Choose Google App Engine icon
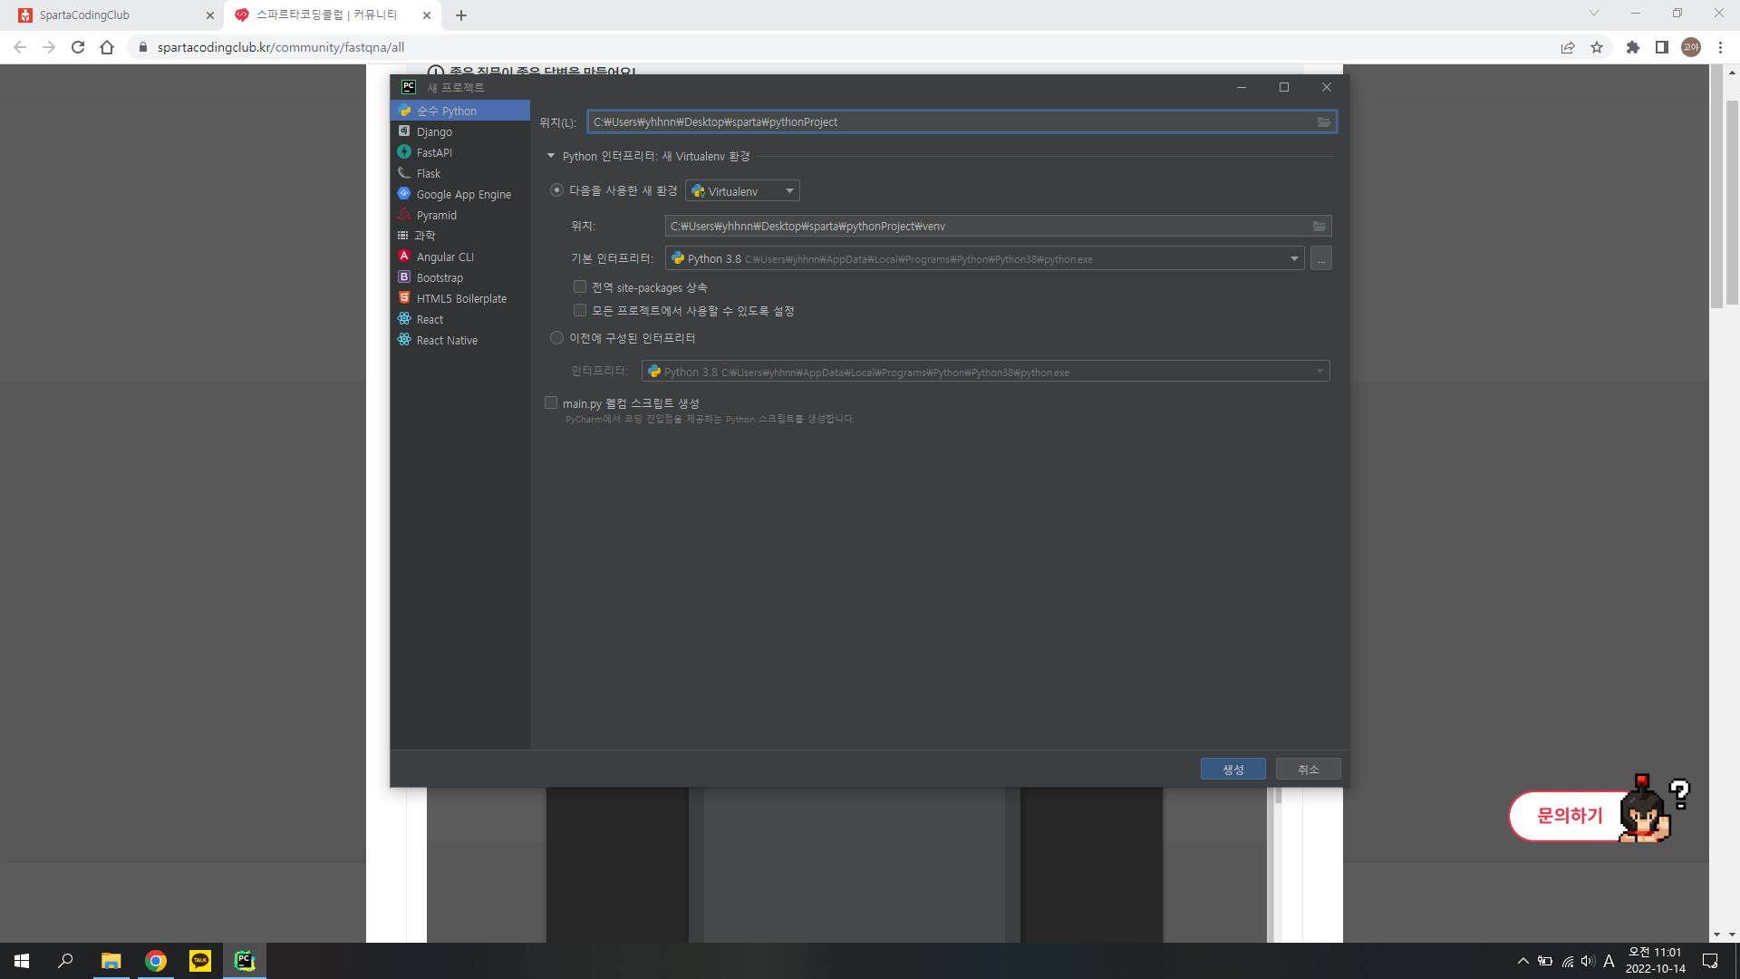This screenshot has height=979, width=1740. (404, 194)
